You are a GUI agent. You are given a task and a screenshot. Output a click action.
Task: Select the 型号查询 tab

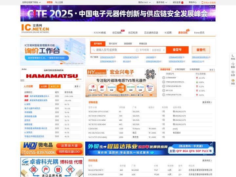(98, 44)
